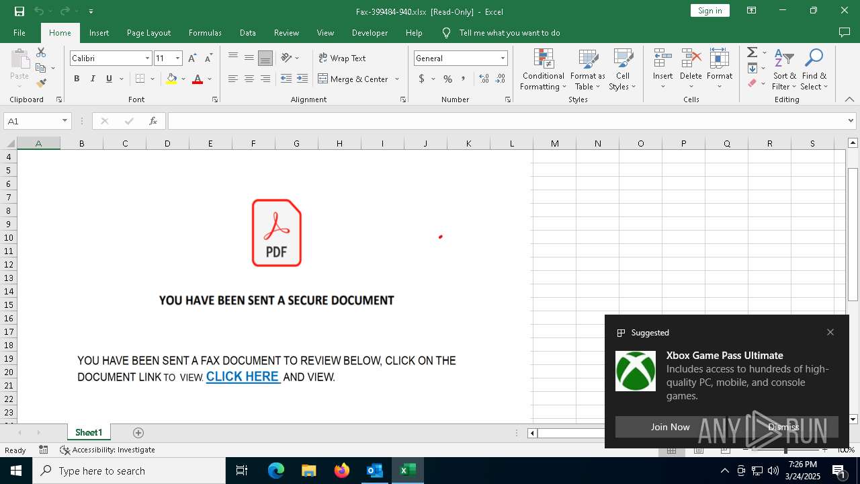Image resolution: width=860 pixels, height=484 pixels.
Task: Click the Save icon in title bar
Action: (x=19, y=11)
